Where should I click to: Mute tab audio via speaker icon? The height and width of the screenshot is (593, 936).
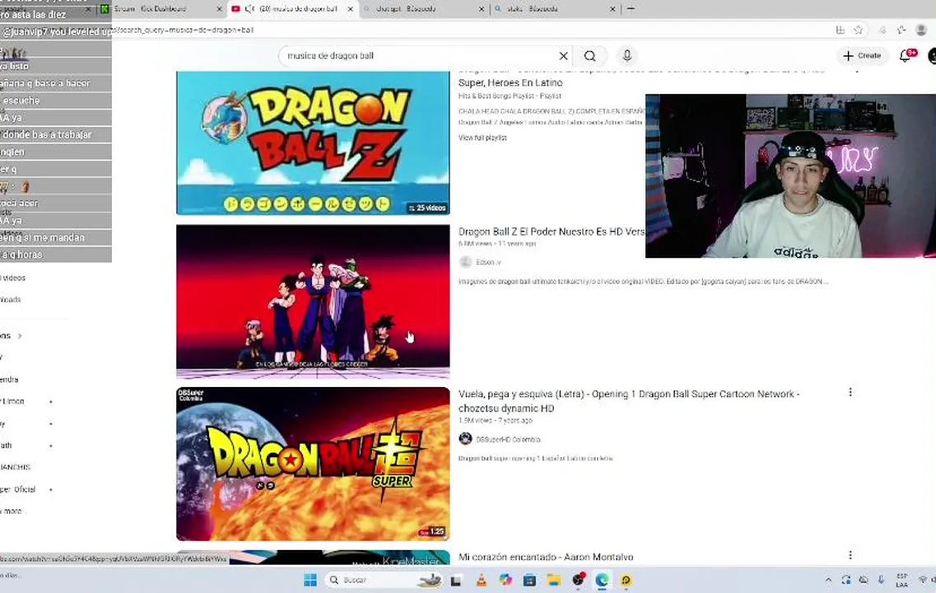point(249,9)
